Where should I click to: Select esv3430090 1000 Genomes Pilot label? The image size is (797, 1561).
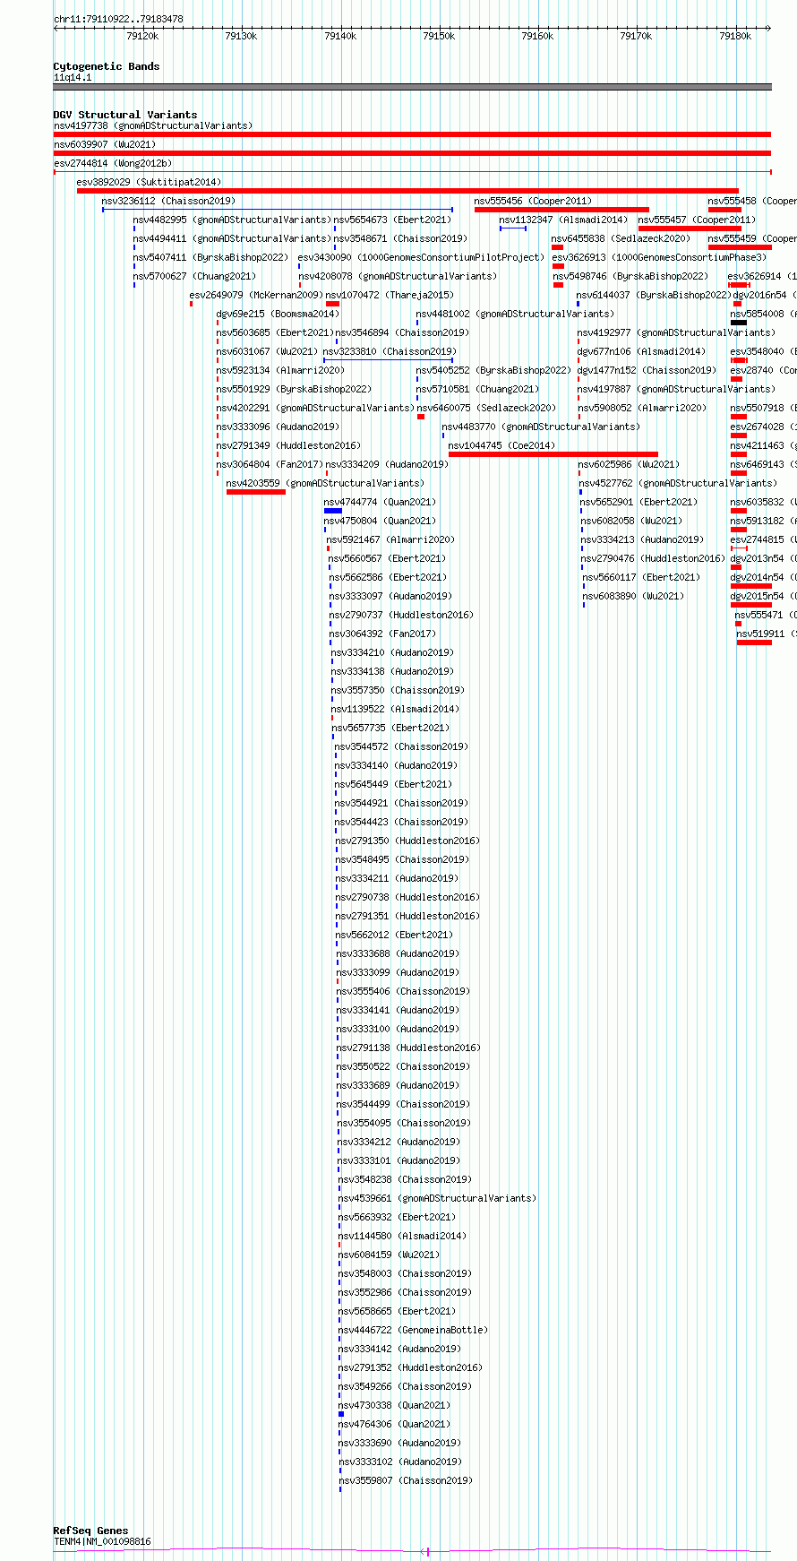point(421,257)
